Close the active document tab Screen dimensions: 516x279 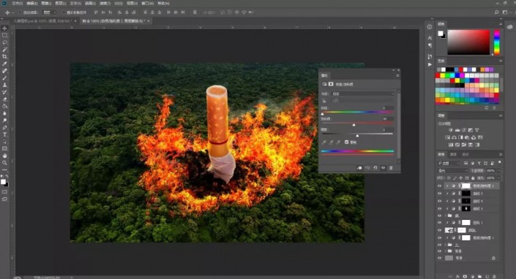coord(149,21)
